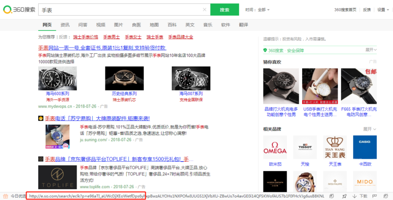Click recommended search 手表男士
The height and width of the screenshot is (200, 393).
[112, 37]
